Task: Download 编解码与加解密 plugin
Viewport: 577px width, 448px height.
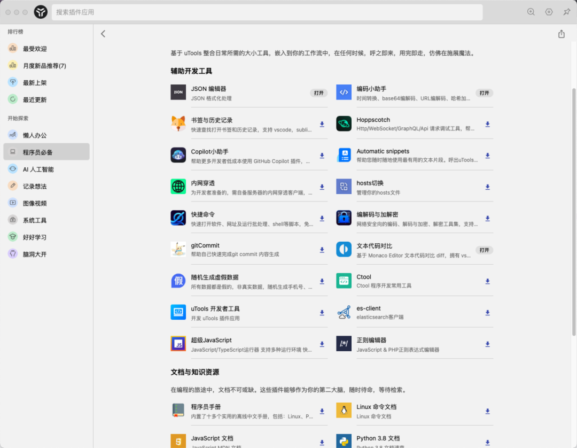Action: (x=487, y=218)
